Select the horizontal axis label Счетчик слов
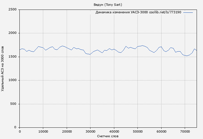Viewport: 203px width, 139px height. pyautogui.click(x=108, y=136)
